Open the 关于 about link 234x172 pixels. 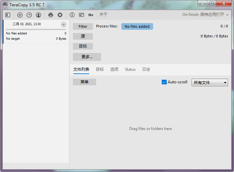(103, 15)
